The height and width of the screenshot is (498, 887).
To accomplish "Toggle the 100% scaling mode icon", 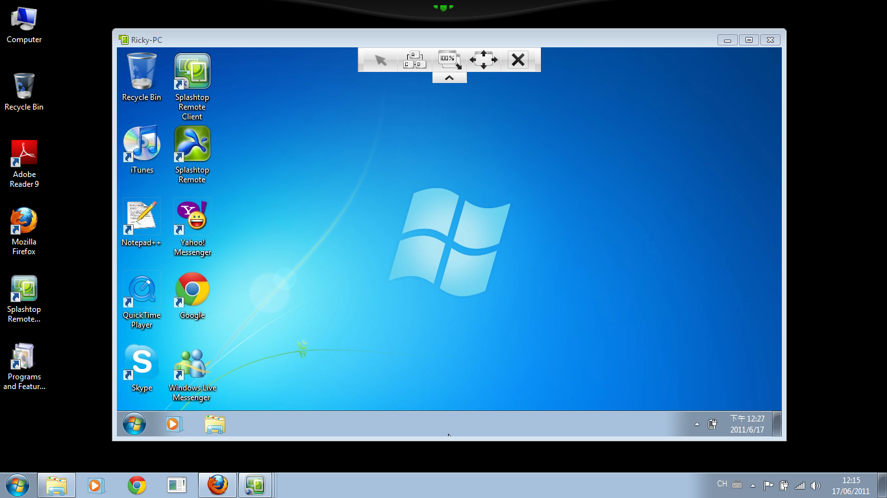I will point(449,60).
